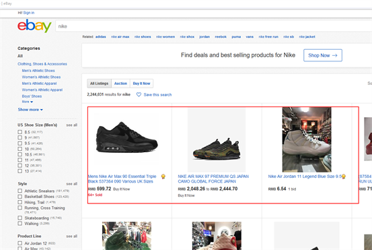Open Nike Air Jordan 11 Legend Blue title
This screenshot has height=250, width=372.
(305, 177)
